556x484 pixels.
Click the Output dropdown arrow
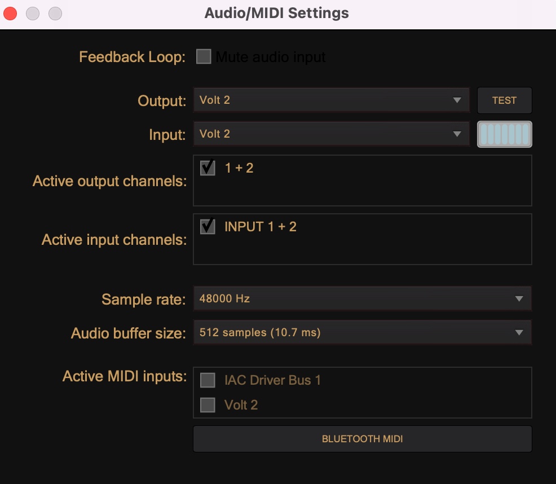(x=457, y=100)
